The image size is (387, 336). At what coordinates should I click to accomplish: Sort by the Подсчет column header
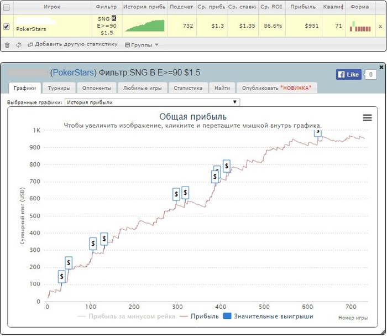pos(182,7)
